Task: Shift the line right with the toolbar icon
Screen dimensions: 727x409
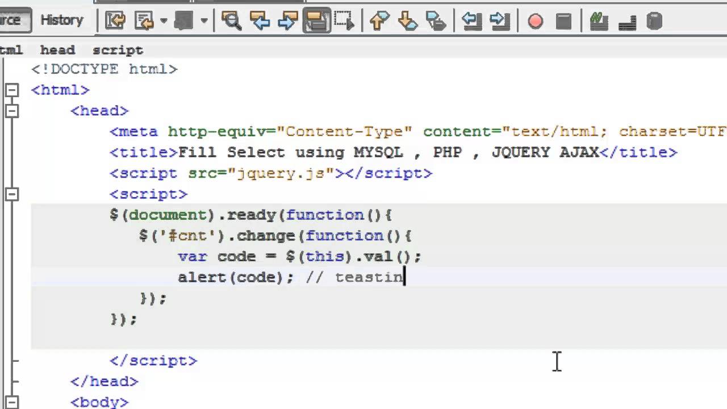Action: [500, 21]
